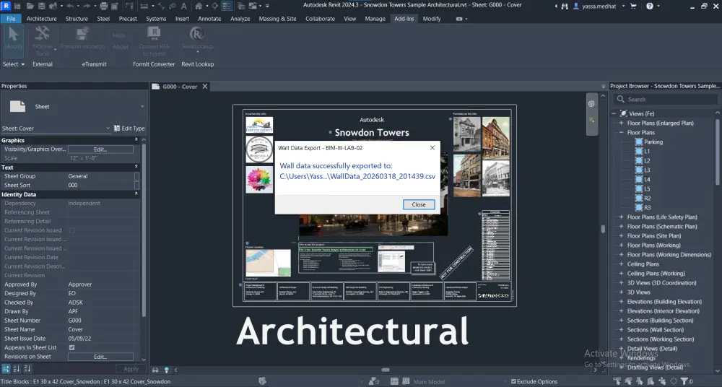Click the filter funnel icon in status bar
The image size is (722, 387).
point(684,381)
